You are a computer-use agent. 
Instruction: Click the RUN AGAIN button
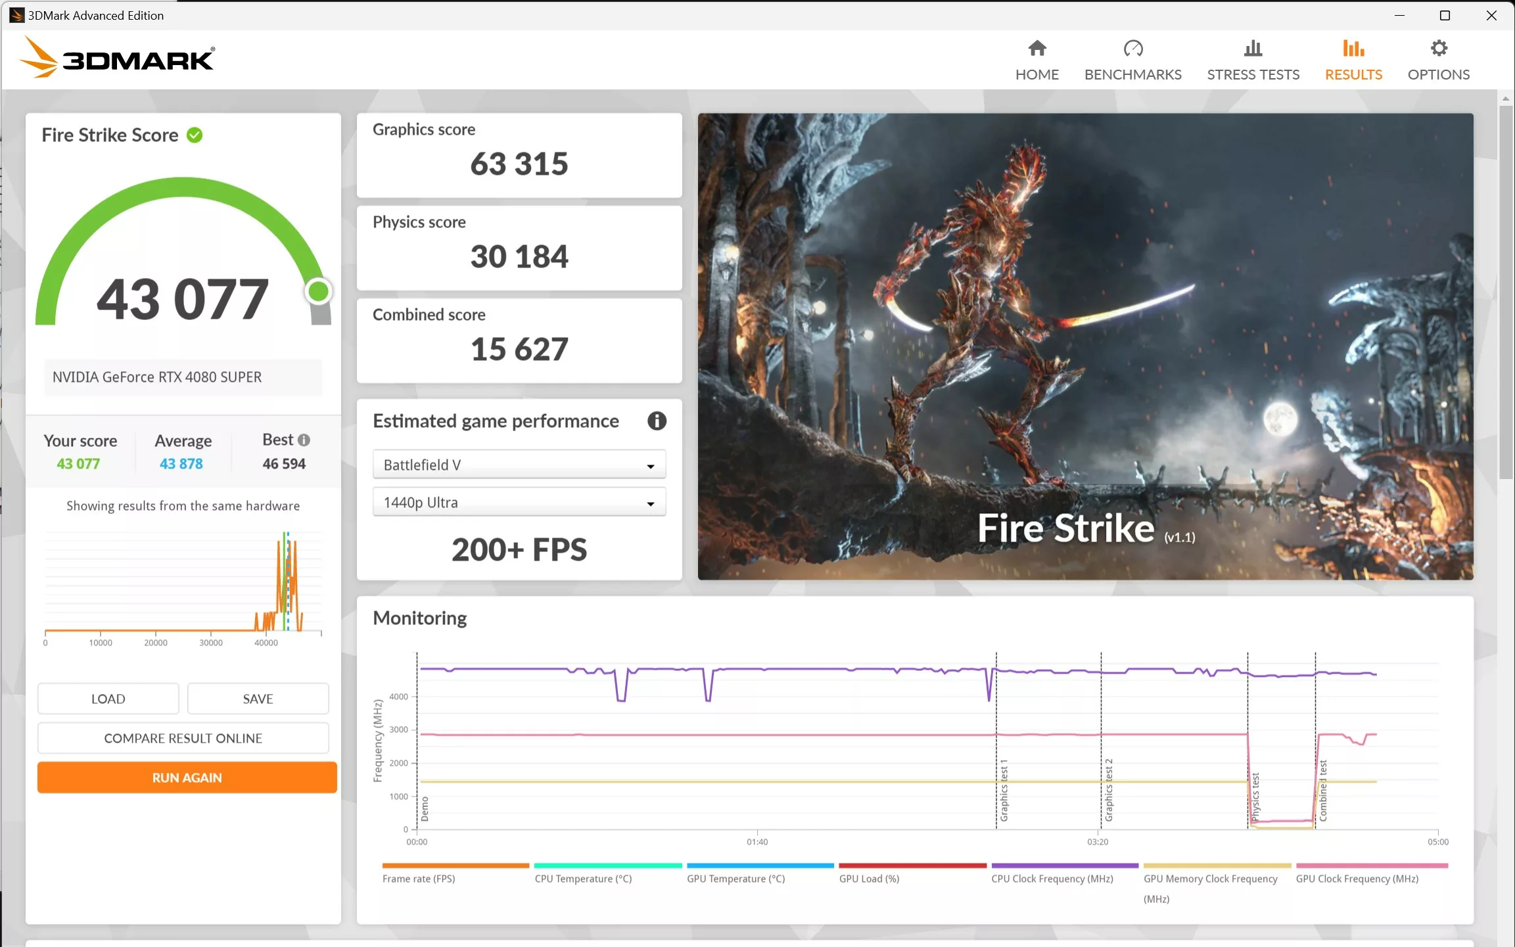[186, 777]
